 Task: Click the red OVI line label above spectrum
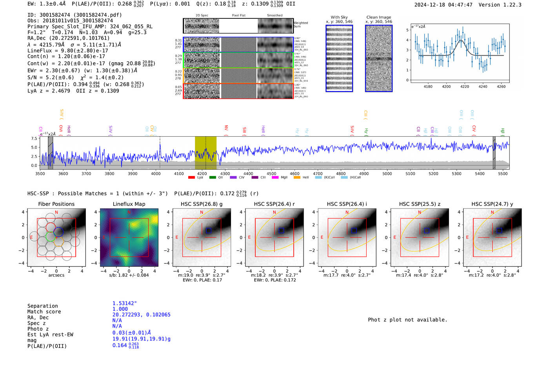[x=61, y=130]
